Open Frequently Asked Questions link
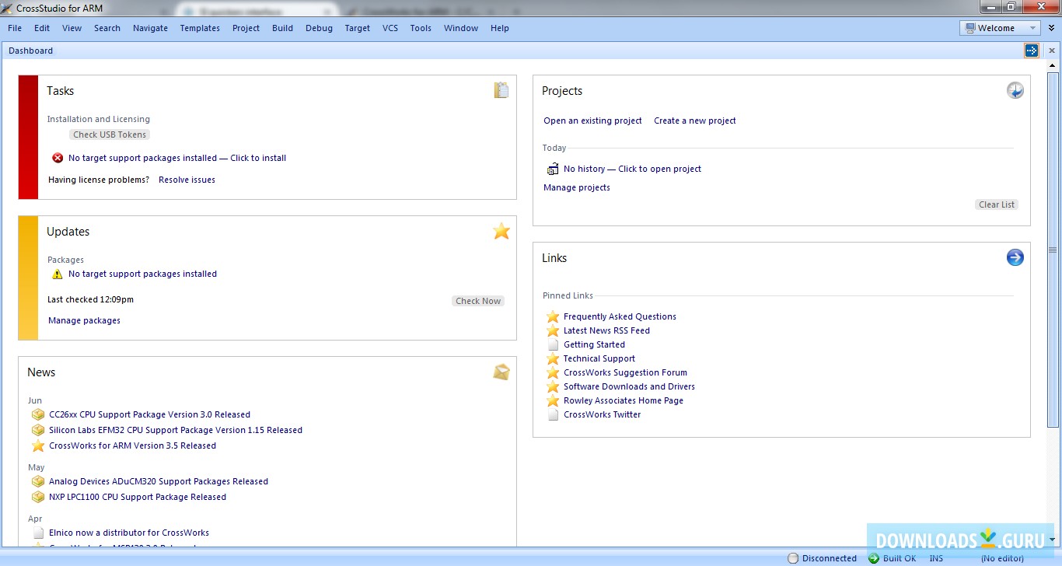The height and width of the screenshot is (566, 1062). tap(620, 316)
